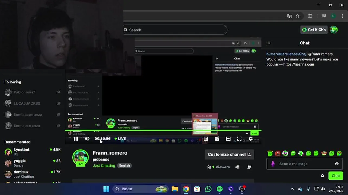Open Microsoft Store from taskbar

pos(197,189)
